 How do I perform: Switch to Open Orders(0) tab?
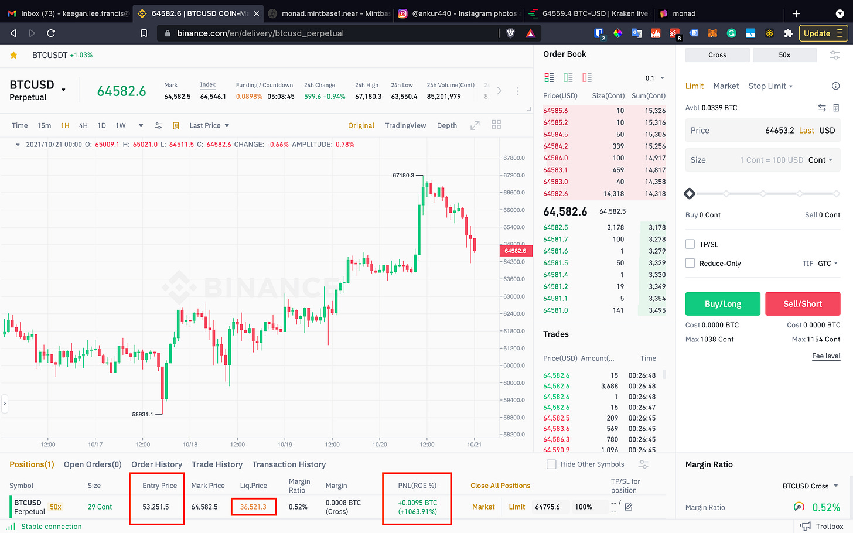93,464
